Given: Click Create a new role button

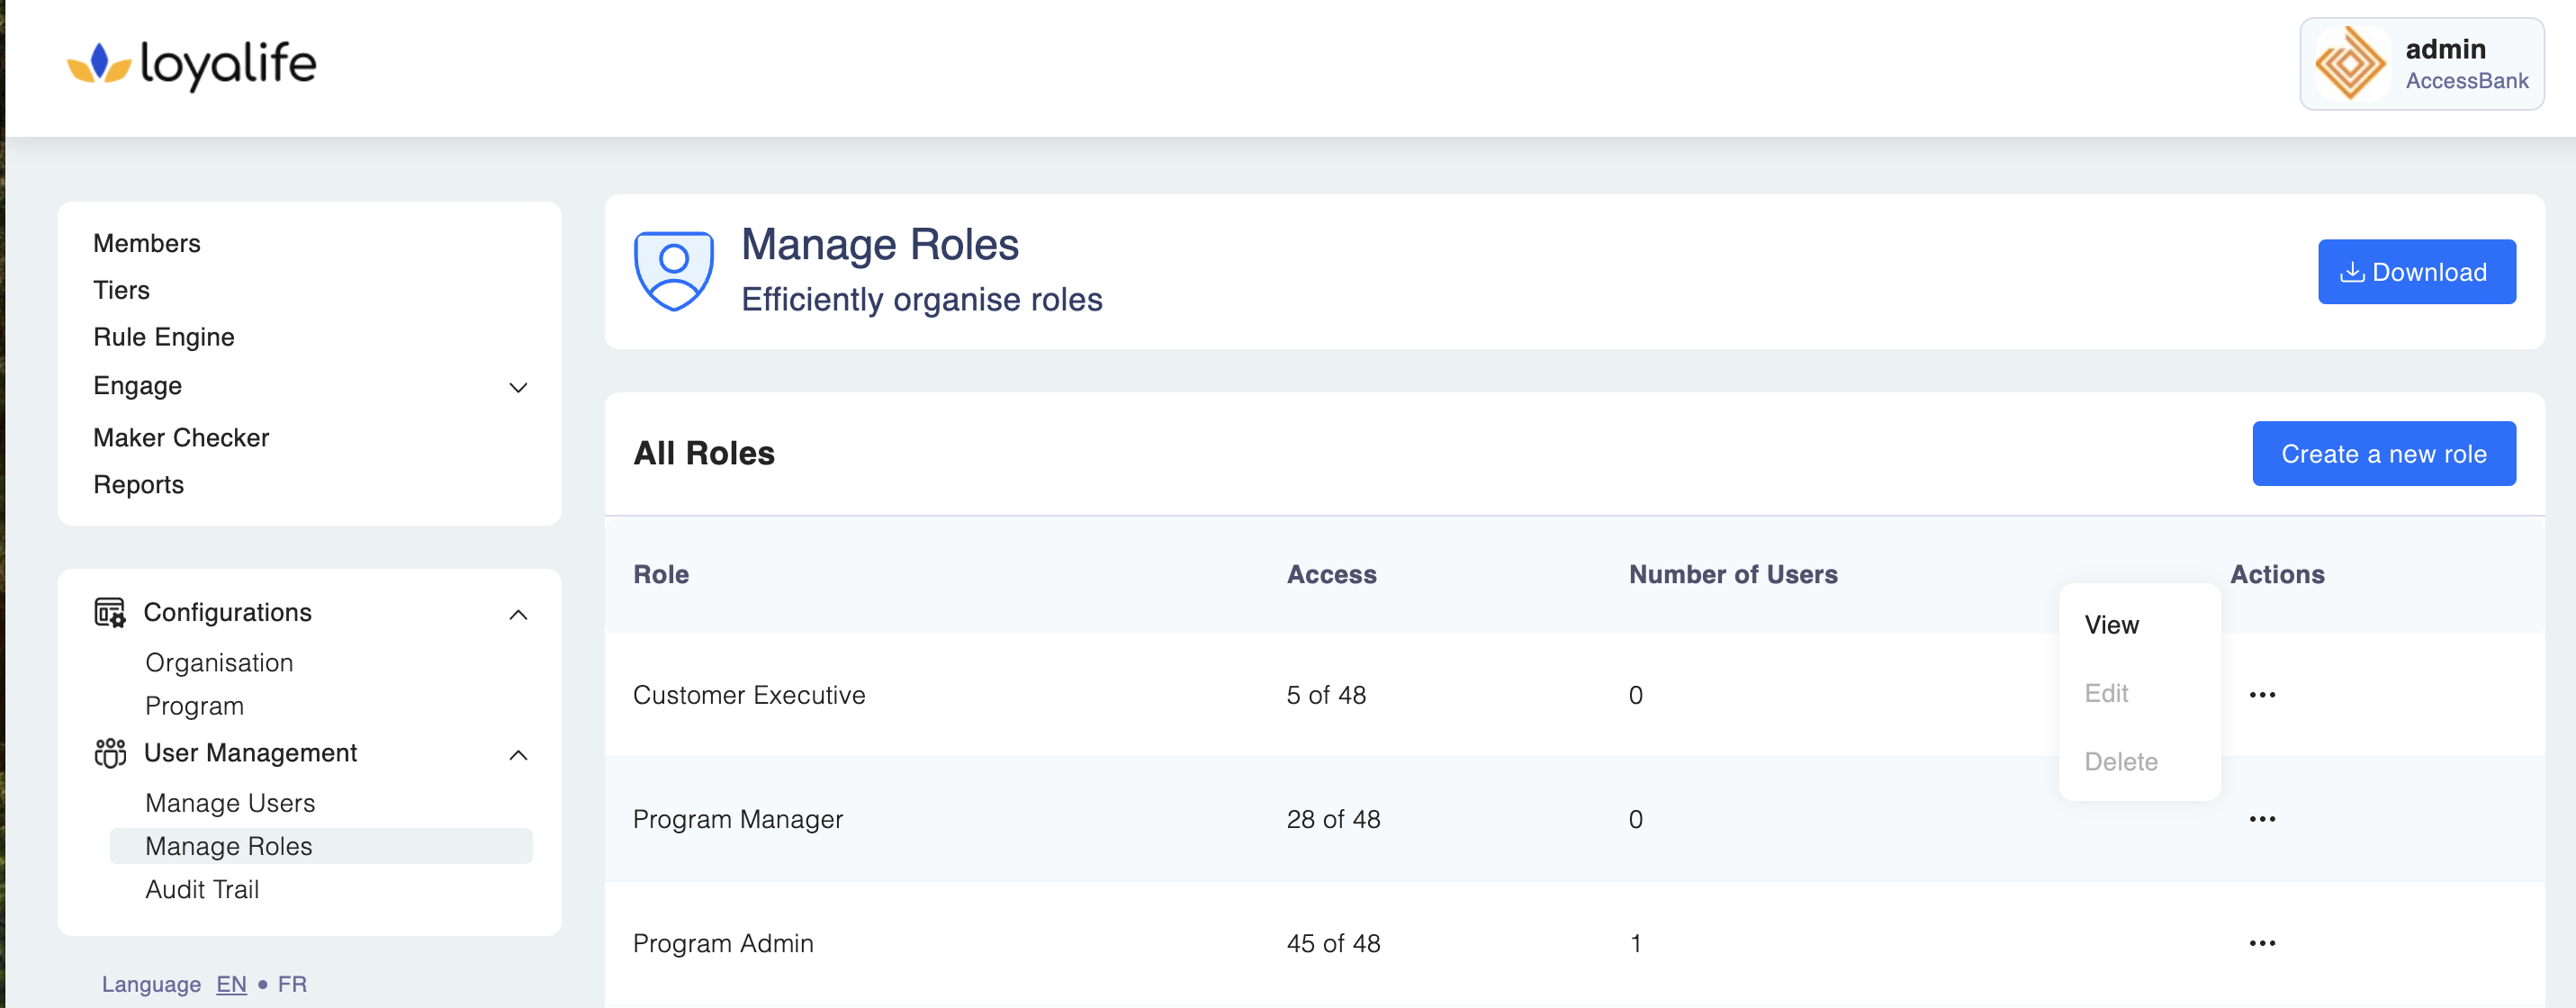Looking at the screenshot, I should coord(2383,454).
